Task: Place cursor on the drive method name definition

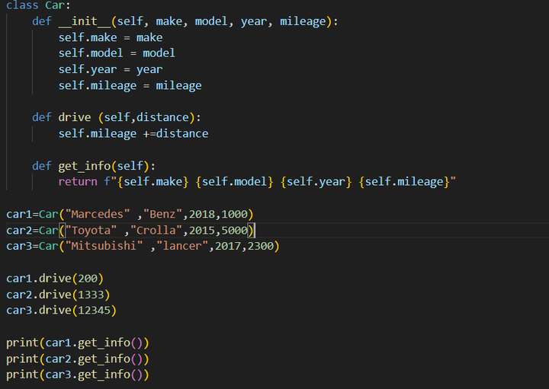Action: coord(74,117)
